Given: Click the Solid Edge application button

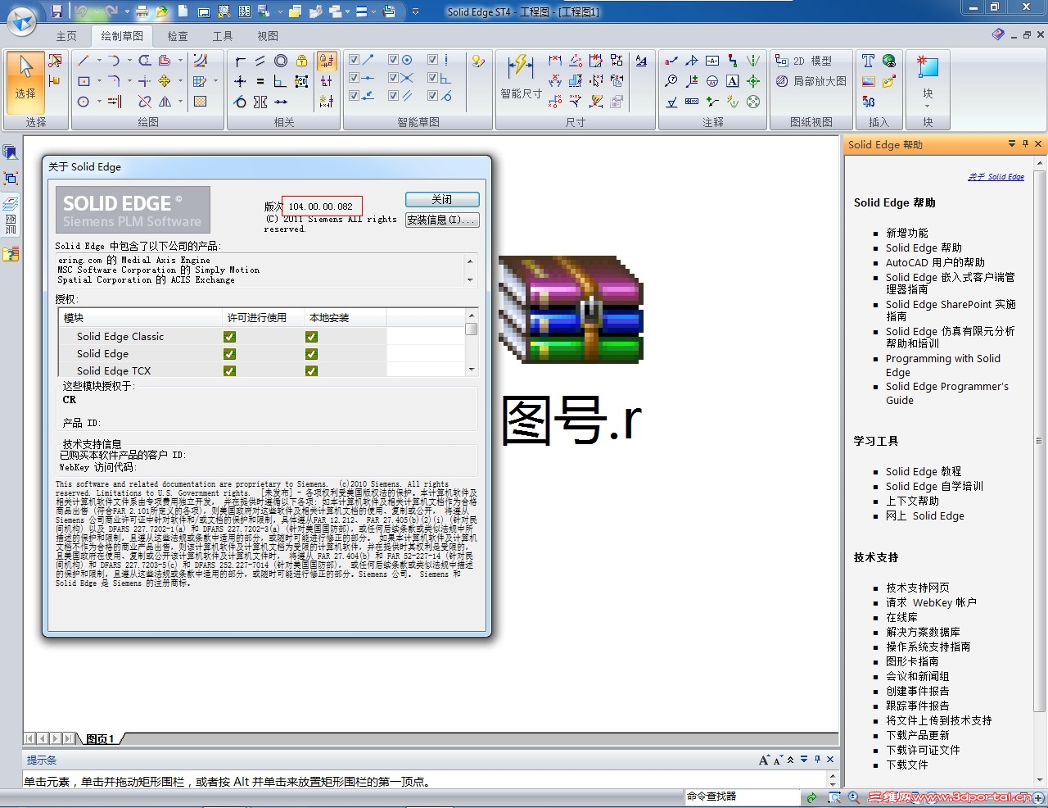Looking at the screenshot, I should tap(22, 20).
